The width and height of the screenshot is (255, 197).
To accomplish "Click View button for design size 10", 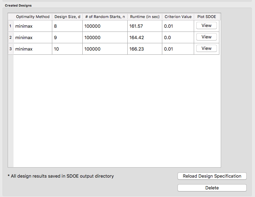I will tap(206, 48).
